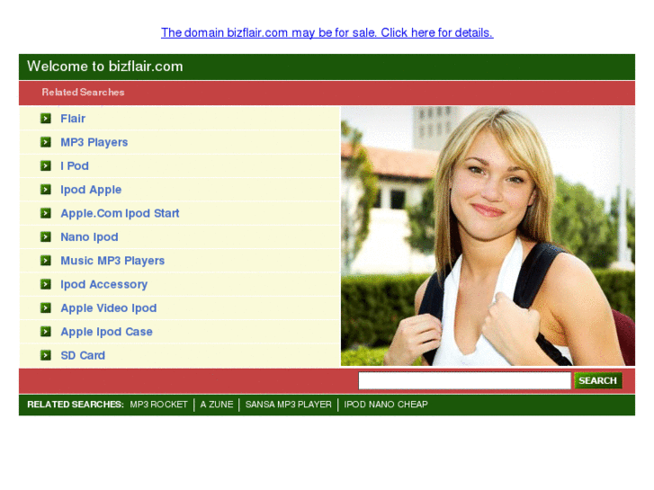Click the arrow icon beside Music MP3 Players
Screen dimensions: 654x490
tap(46, 261)
